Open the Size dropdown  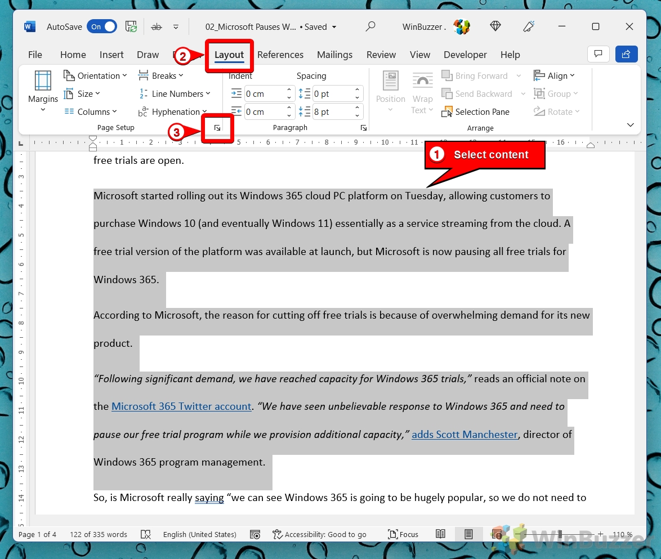click(82, 94)
